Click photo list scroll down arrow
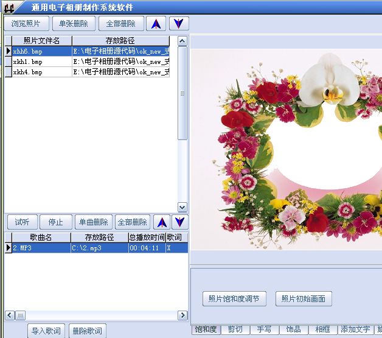Viewport: 382px width, 338px height. click(182, 207)
